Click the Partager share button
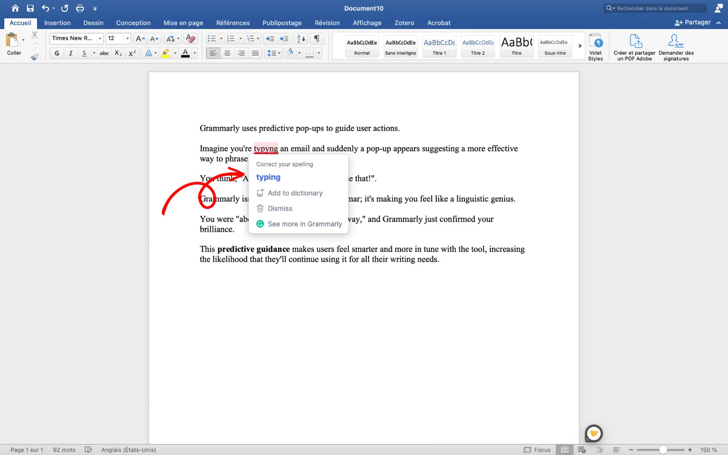Image resolution: width=728 pixels, height=455 pixels. [x=693, y=22]
